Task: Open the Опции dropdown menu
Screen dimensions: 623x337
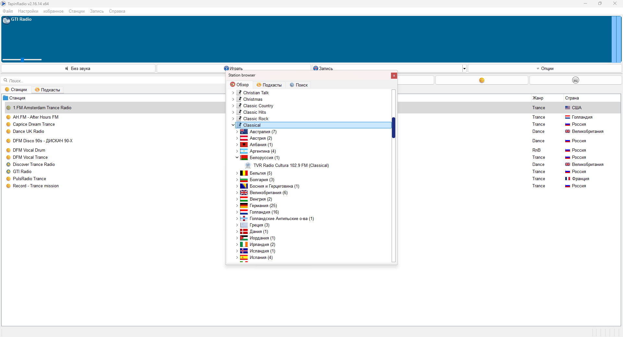Action: [x=545, y=68]
